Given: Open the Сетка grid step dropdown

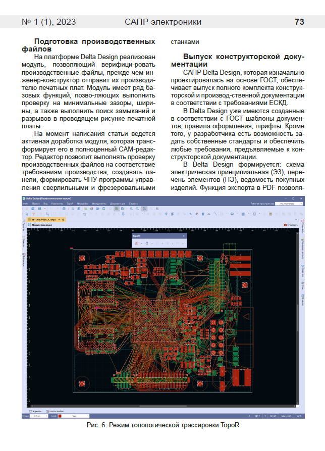Looking at the screenshot, I should tap(39, 416).
